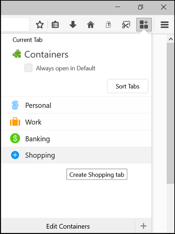
Task: Click the vertical scrollbar thumb
Action: click(170, 113)
